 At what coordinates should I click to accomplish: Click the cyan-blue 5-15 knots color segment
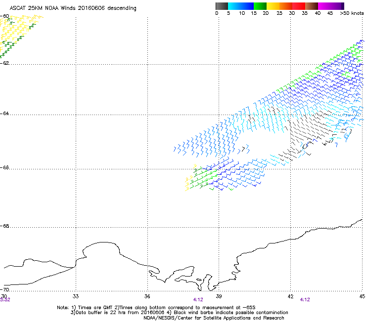point(241,6)
